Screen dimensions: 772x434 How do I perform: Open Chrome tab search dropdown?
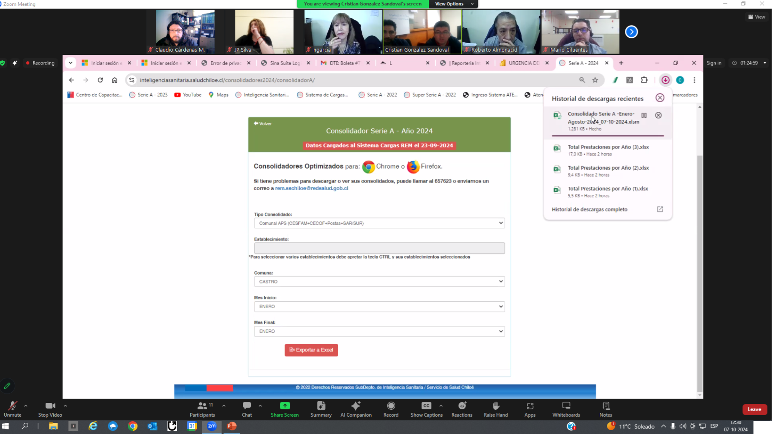70,63
